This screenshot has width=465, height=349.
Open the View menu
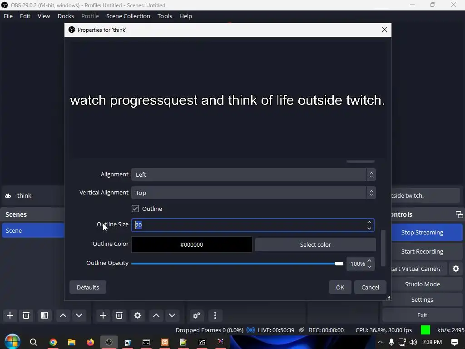(x=44, y=16)
